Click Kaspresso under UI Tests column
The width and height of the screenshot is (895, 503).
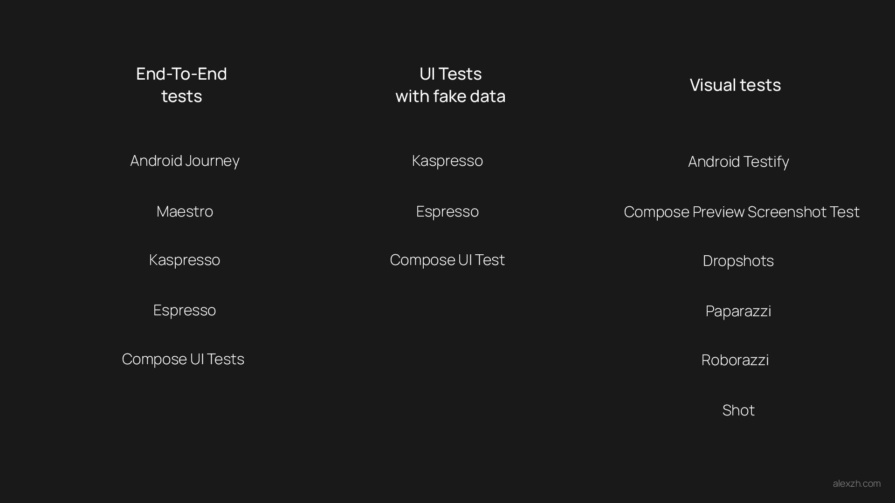tap(447, 161)
